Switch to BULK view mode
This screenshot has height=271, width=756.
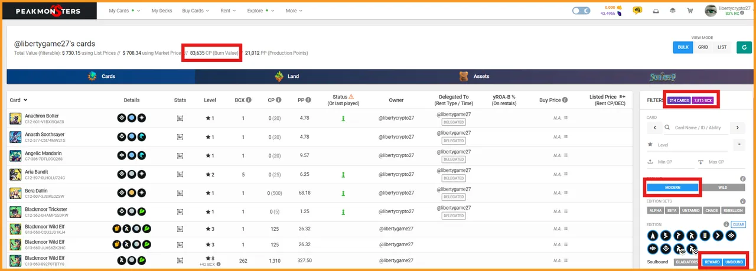[x=683, y=47]
